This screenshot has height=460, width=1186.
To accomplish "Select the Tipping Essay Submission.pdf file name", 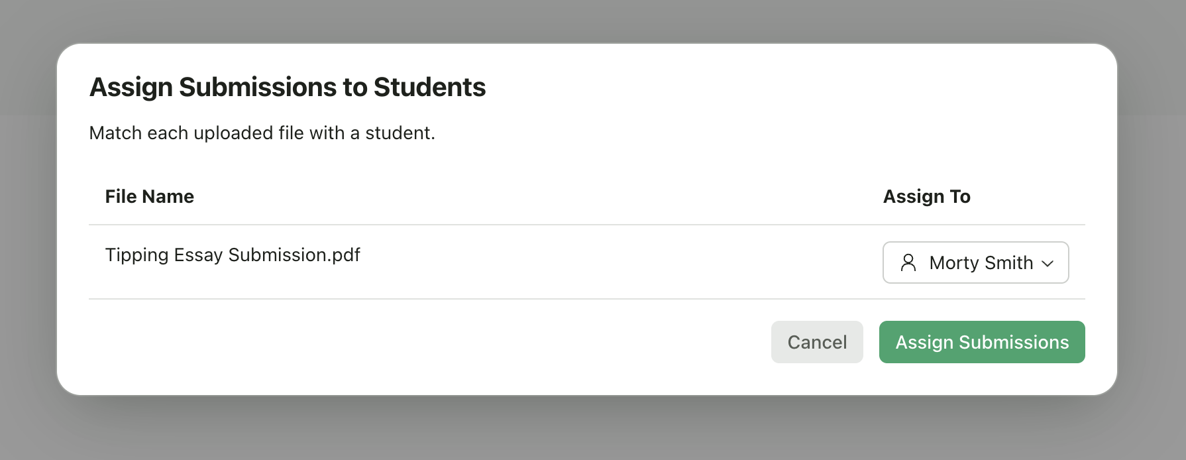I will [x=233, y=255].
